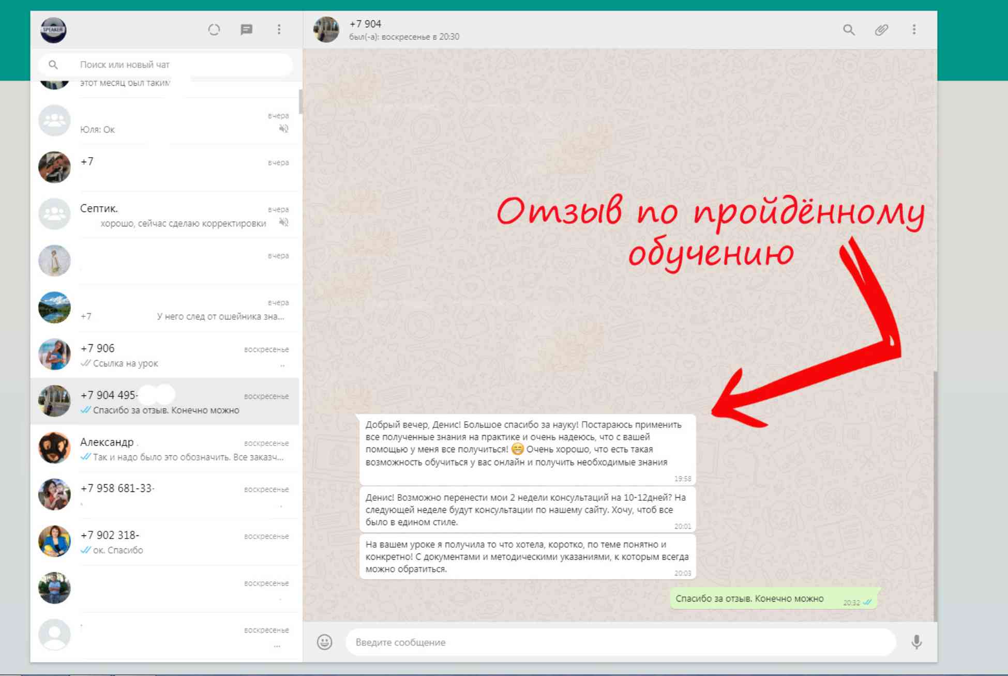
Task: Click the message about moving 2 weeks of consultations
Action: (x=528, y=510)
